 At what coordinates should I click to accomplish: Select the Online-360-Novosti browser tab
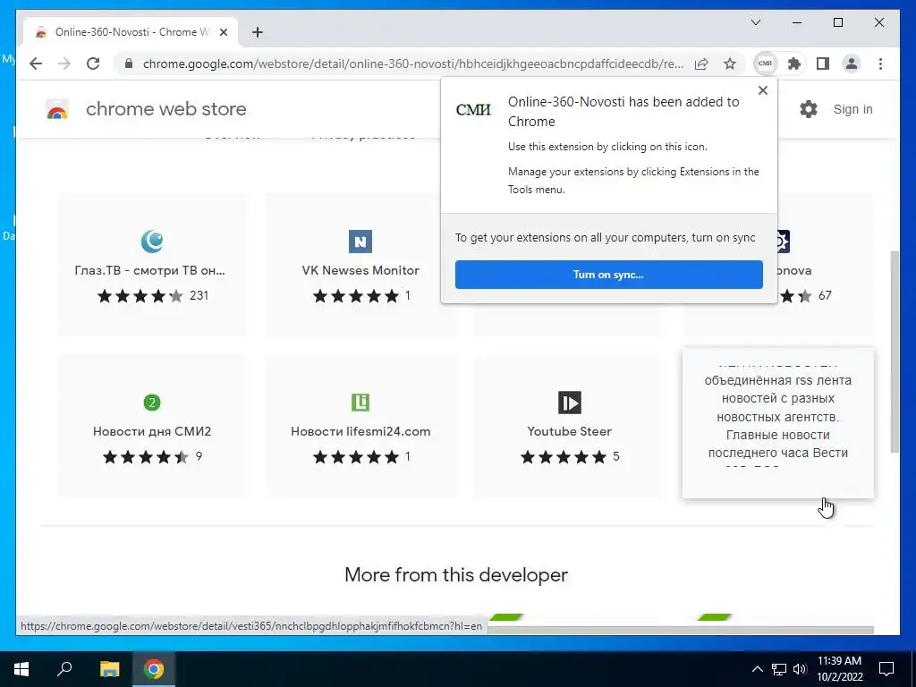coord(131,32)
